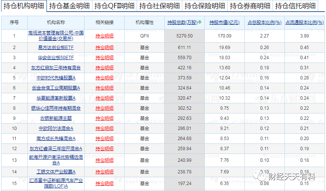Open 汇添富中证新能源汽车产业指数(LOF)A link

[56, 183]
